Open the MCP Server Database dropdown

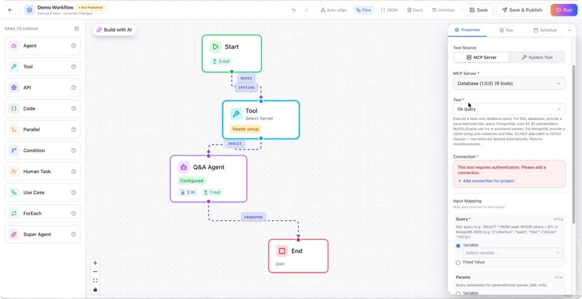(x=509, y=83)
